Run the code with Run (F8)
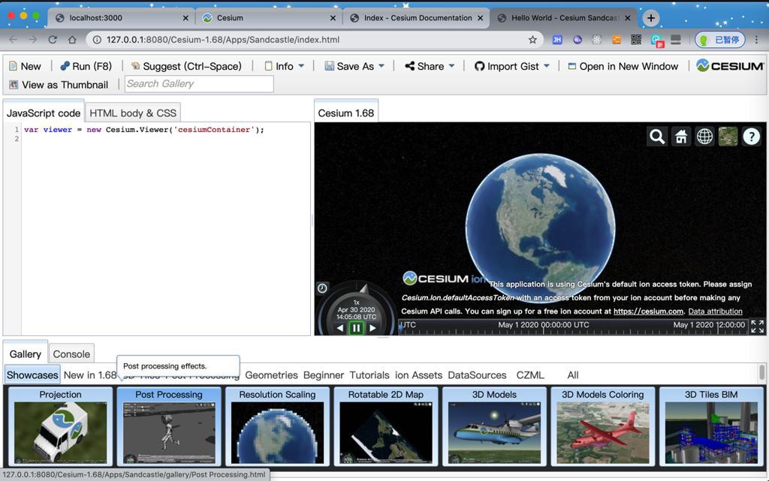This screenshot has width=769, height=481. [86, 66]
